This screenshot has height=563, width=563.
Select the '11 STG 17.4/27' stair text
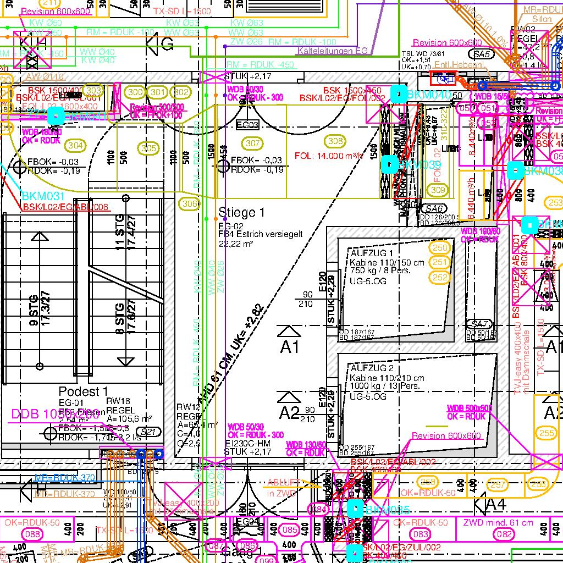(x=125, y=232)
